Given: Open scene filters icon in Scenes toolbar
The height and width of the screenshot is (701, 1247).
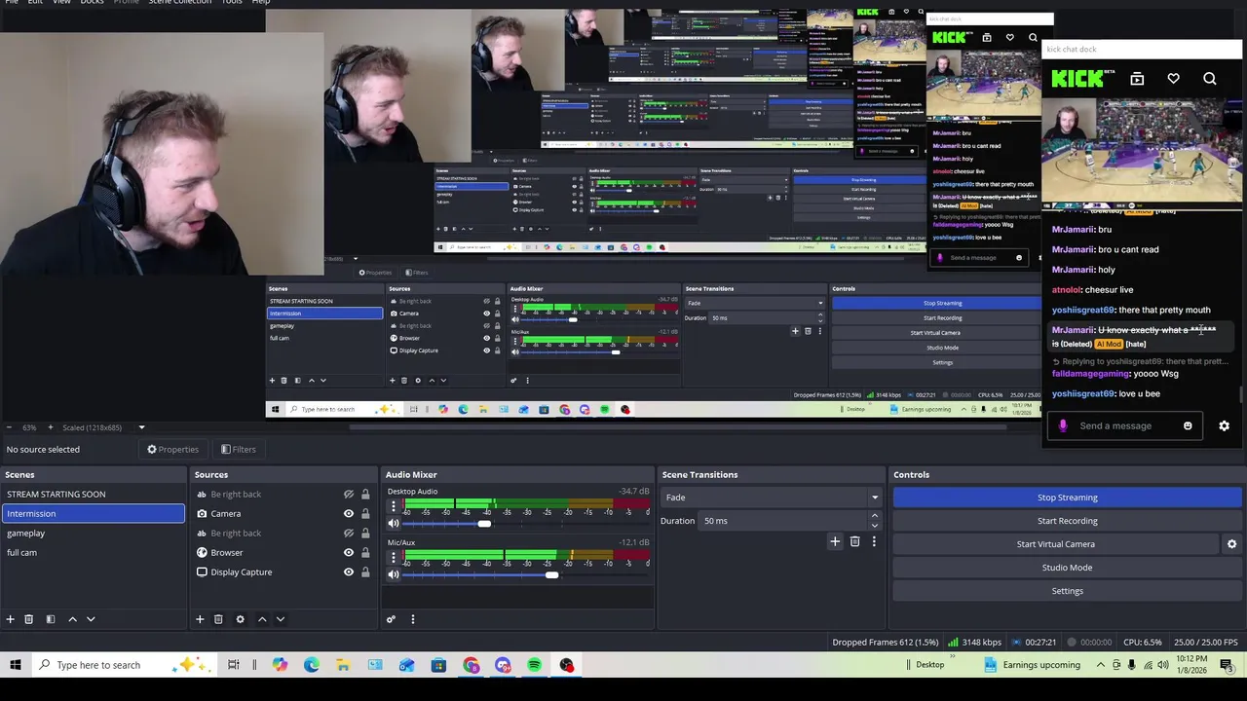Looking at the screenshot, I should [50, 619].
